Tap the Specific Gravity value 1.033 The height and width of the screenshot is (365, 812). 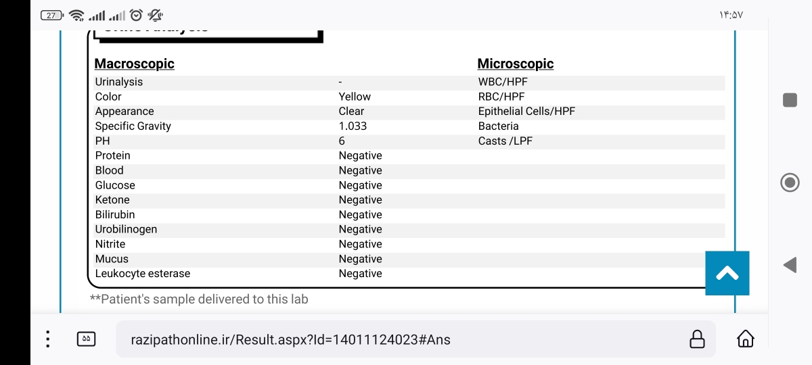(353, 126)
